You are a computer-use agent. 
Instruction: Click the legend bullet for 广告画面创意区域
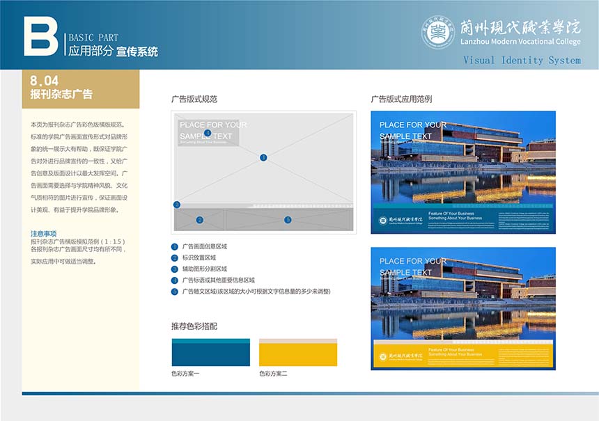point(175,246)
